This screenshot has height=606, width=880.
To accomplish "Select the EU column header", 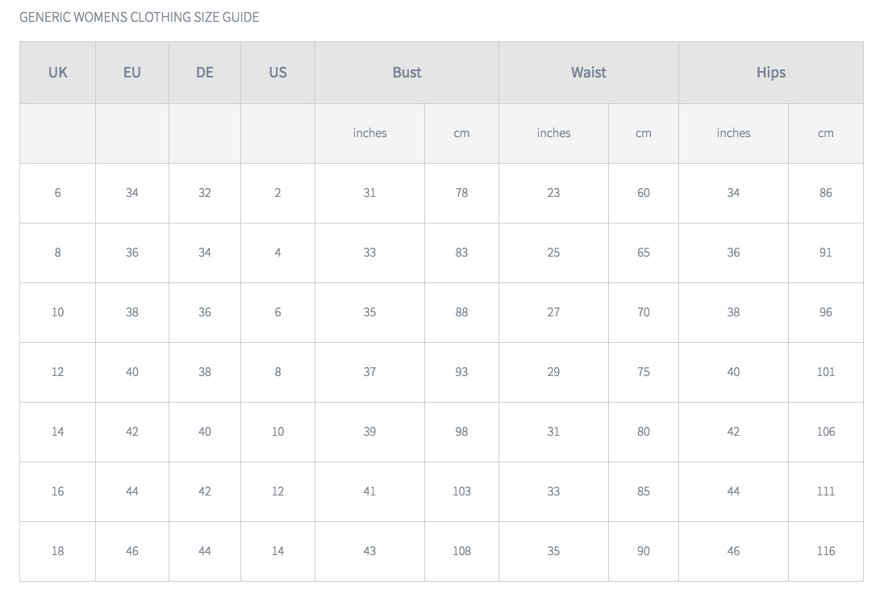I will (x=132, y=73).
